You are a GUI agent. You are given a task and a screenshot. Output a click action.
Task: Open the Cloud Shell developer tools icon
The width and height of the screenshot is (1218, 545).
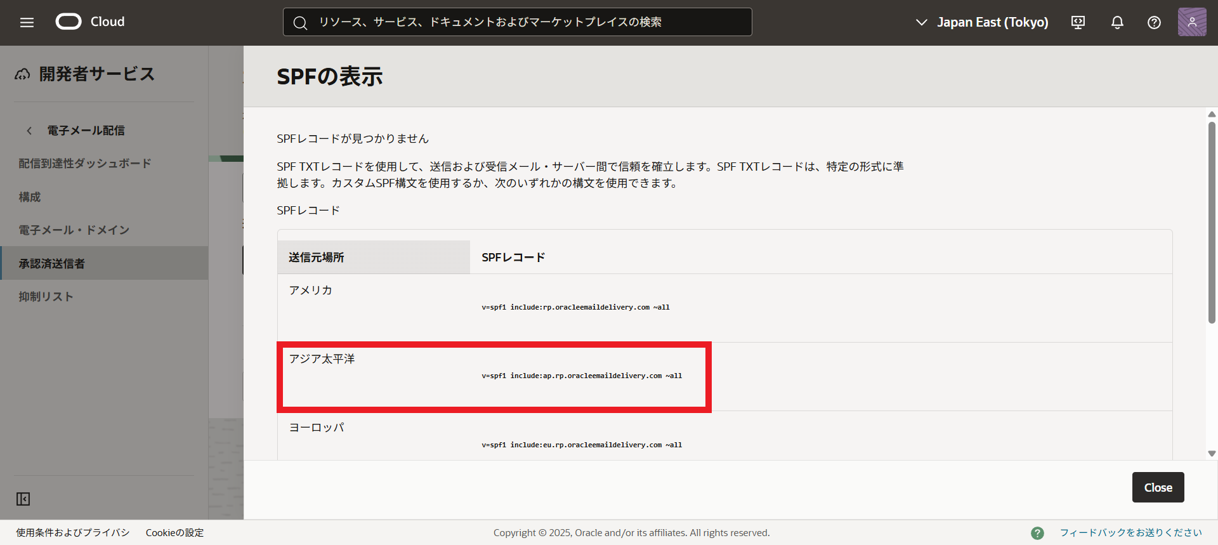[x=1078, y=23]
